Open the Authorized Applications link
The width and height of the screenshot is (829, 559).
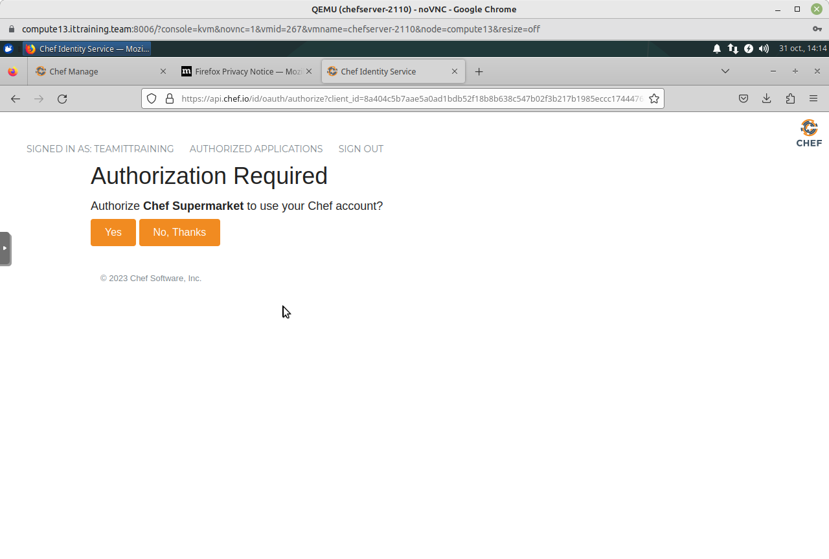[256, 149]
